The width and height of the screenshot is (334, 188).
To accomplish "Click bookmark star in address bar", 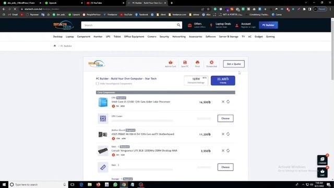I will (x=208, y=9).
